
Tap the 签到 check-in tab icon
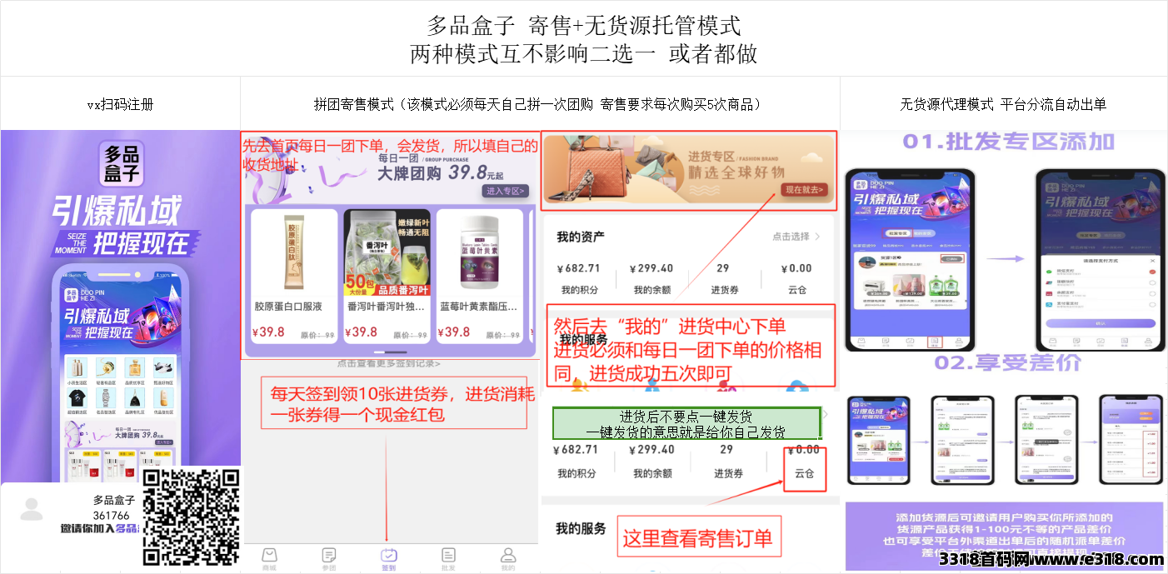pos(388,558)
